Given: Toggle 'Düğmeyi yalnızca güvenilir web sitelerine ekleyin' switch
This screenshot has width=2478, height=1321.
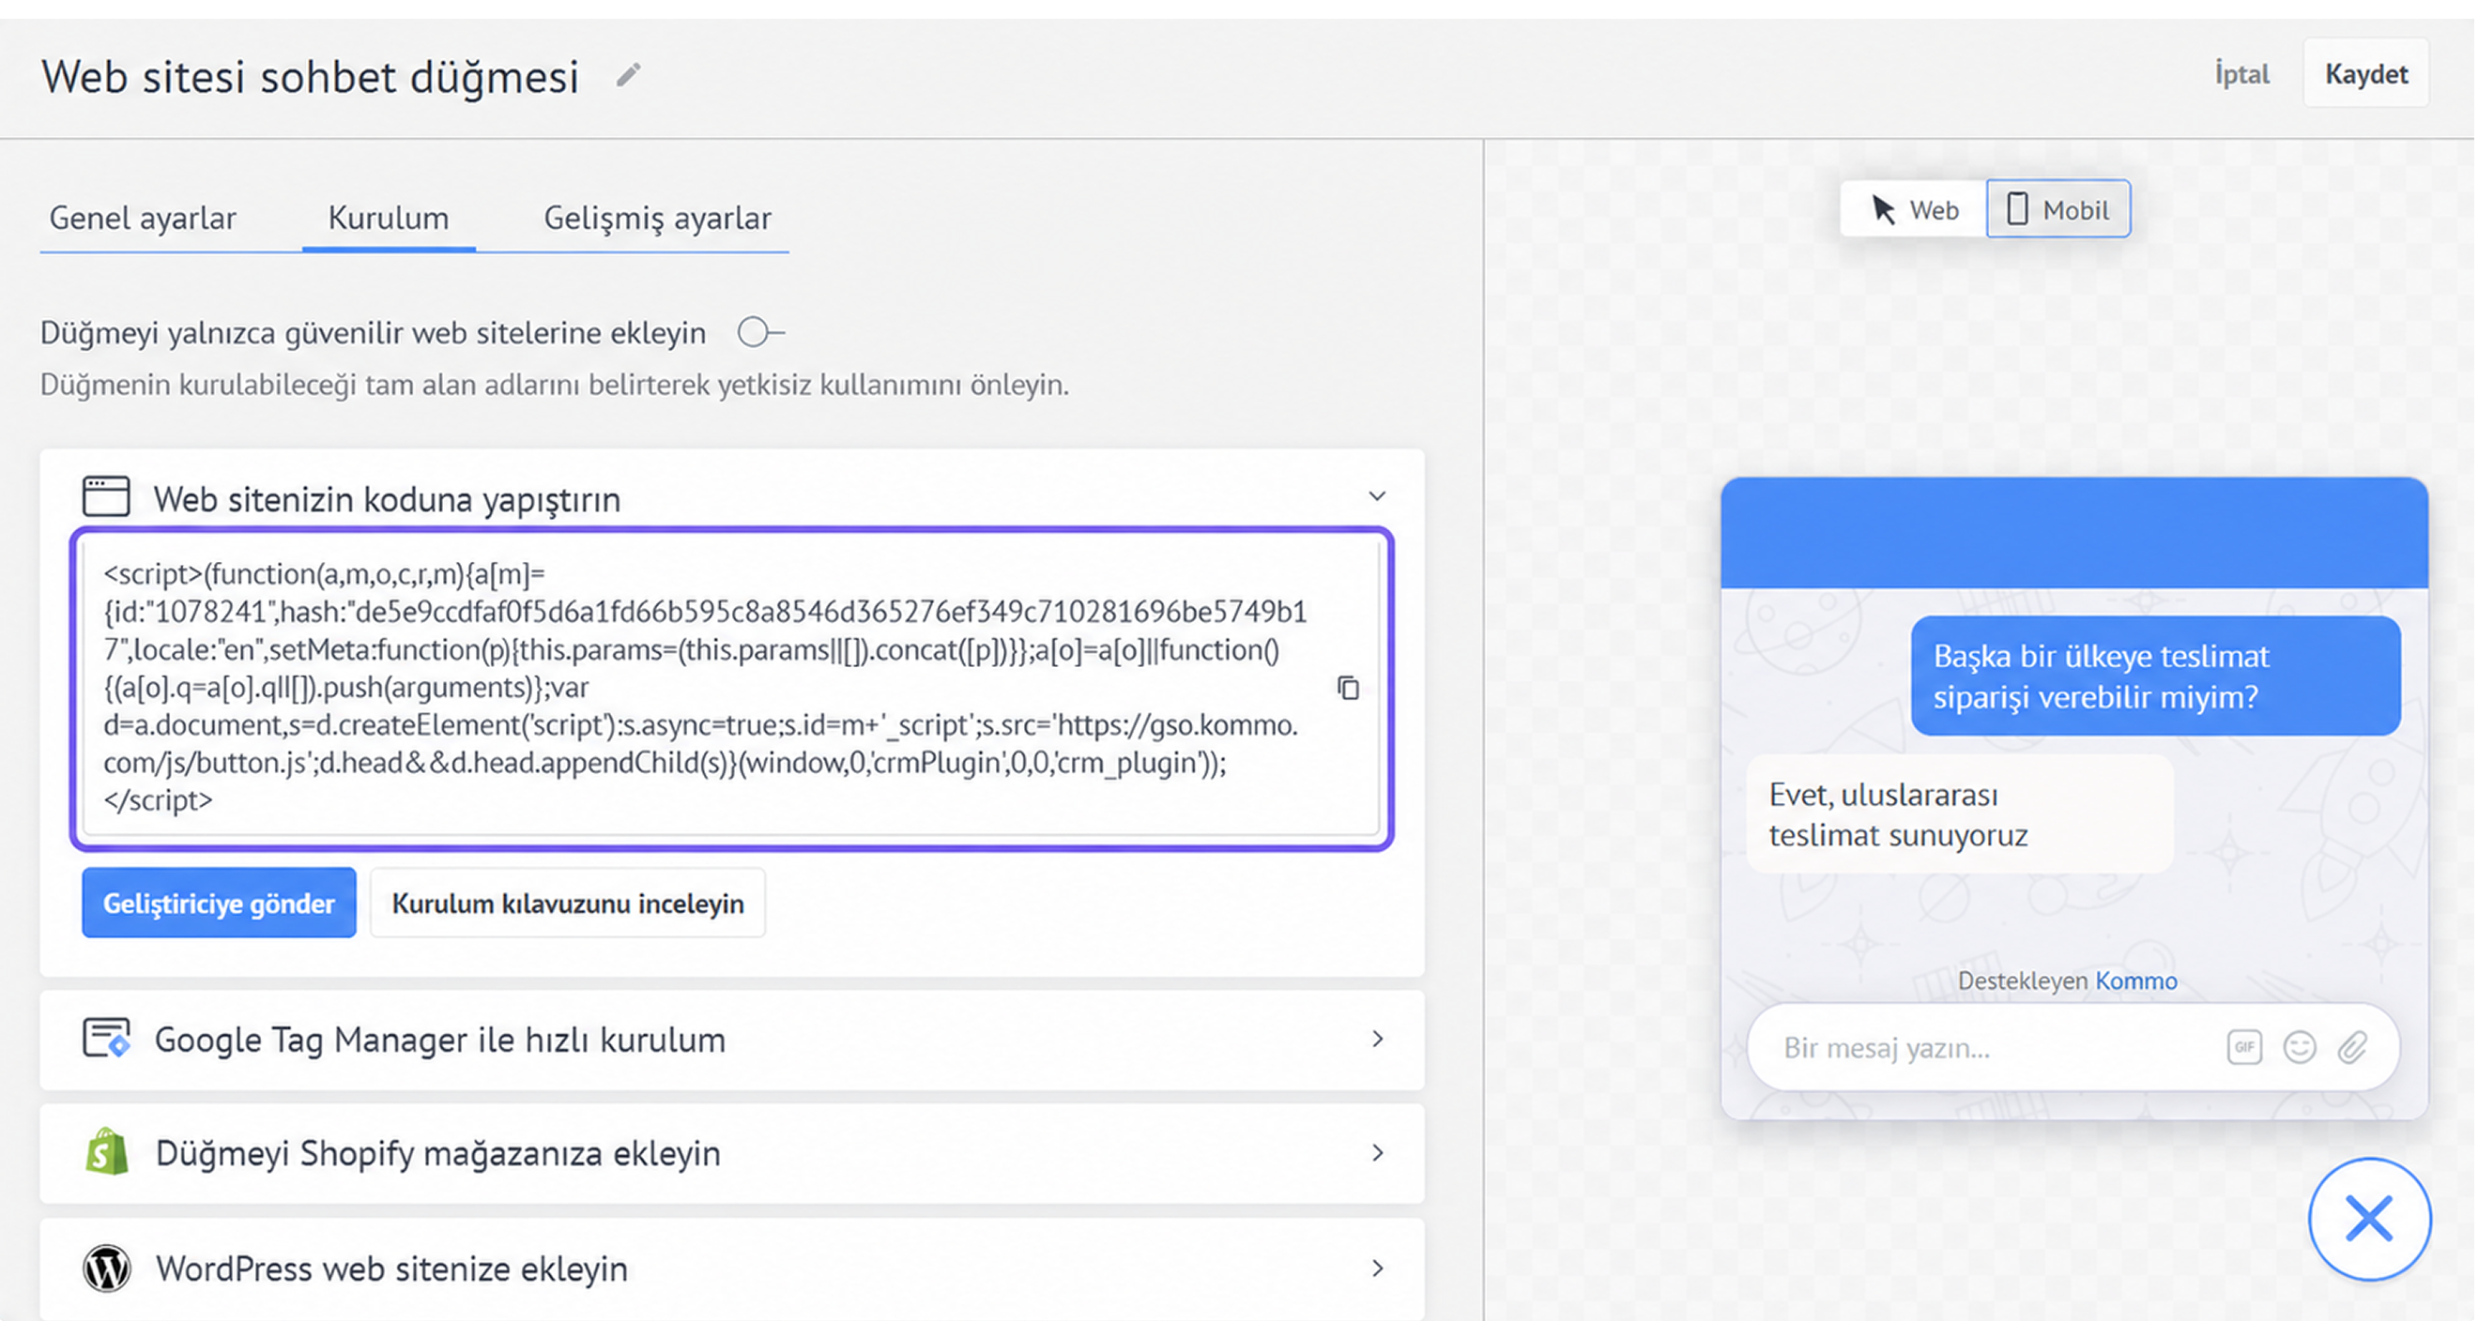Looking at the screenshot, I should click(760, 333).
